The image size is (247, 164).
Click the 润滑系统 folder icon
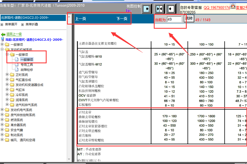tap(12, 100)
